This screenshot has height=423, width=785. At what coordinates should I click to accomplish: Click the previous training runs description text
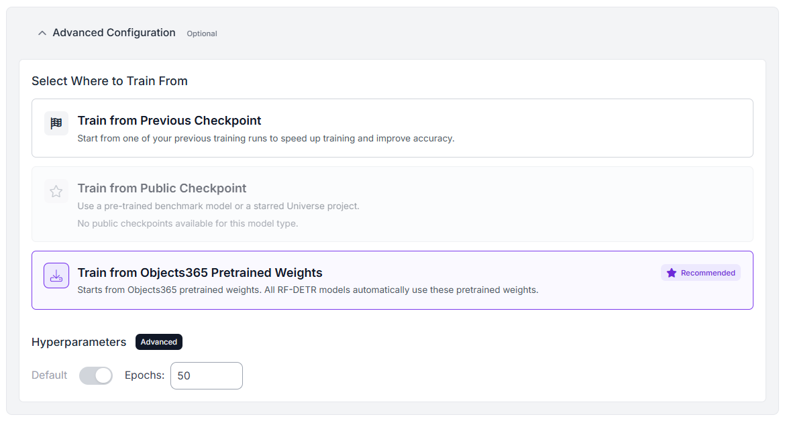[x=266, y=139]
